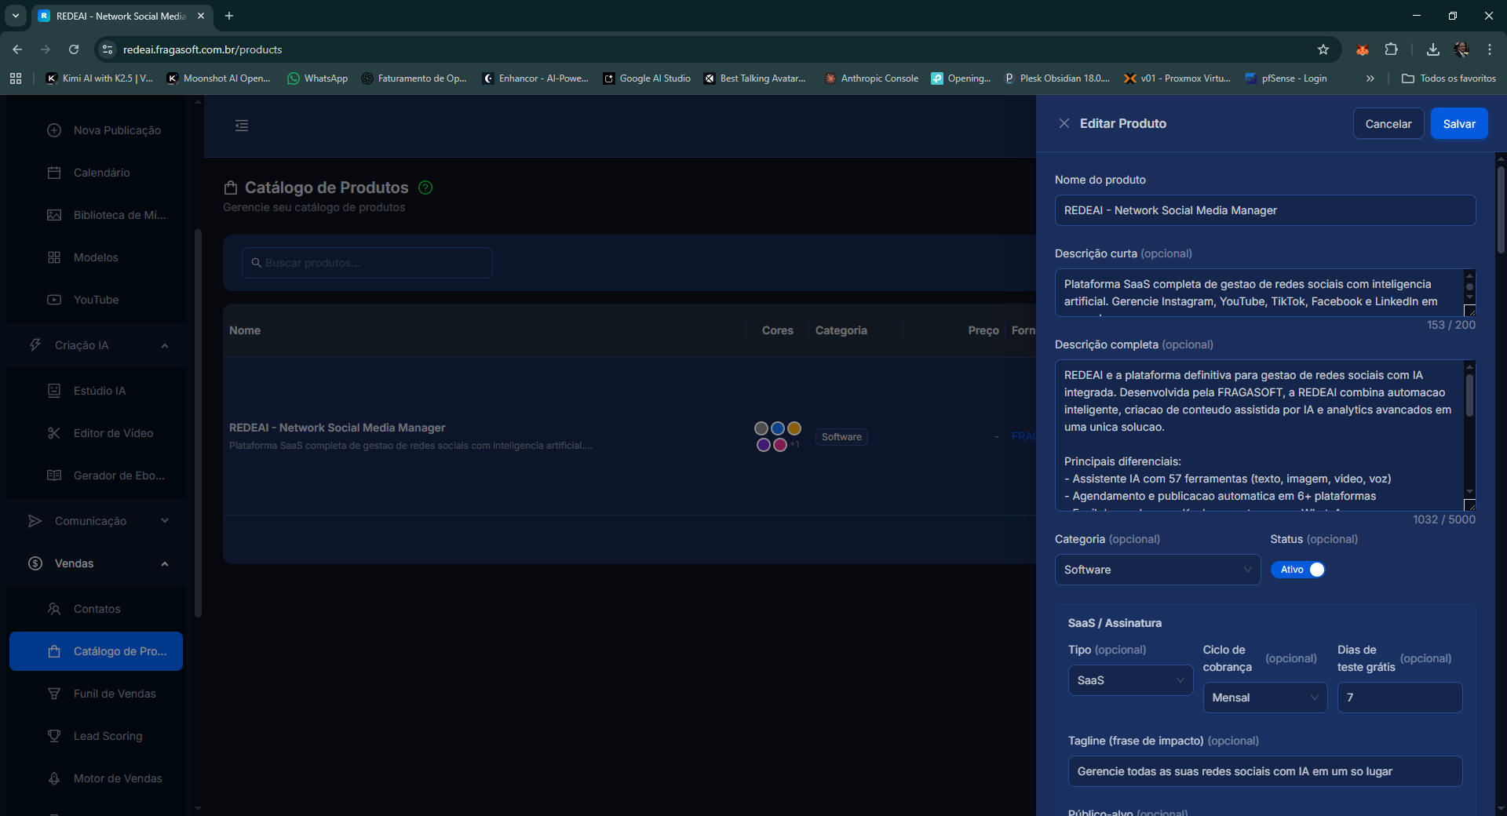
Task: Open the Plesk Obsidian bookmark
Action: pyautogui.click(x=1057, y=78)
